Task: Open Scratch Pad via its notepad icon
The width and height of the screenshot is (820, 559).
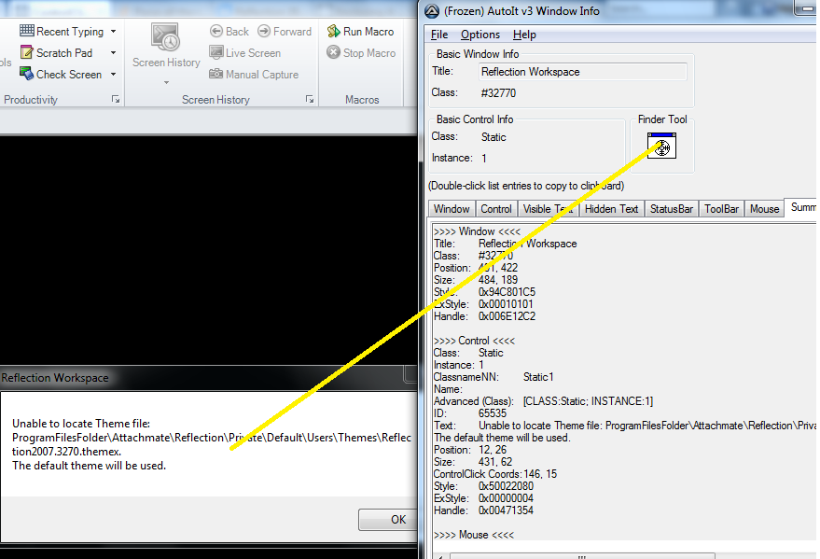Action: (27, 52)
